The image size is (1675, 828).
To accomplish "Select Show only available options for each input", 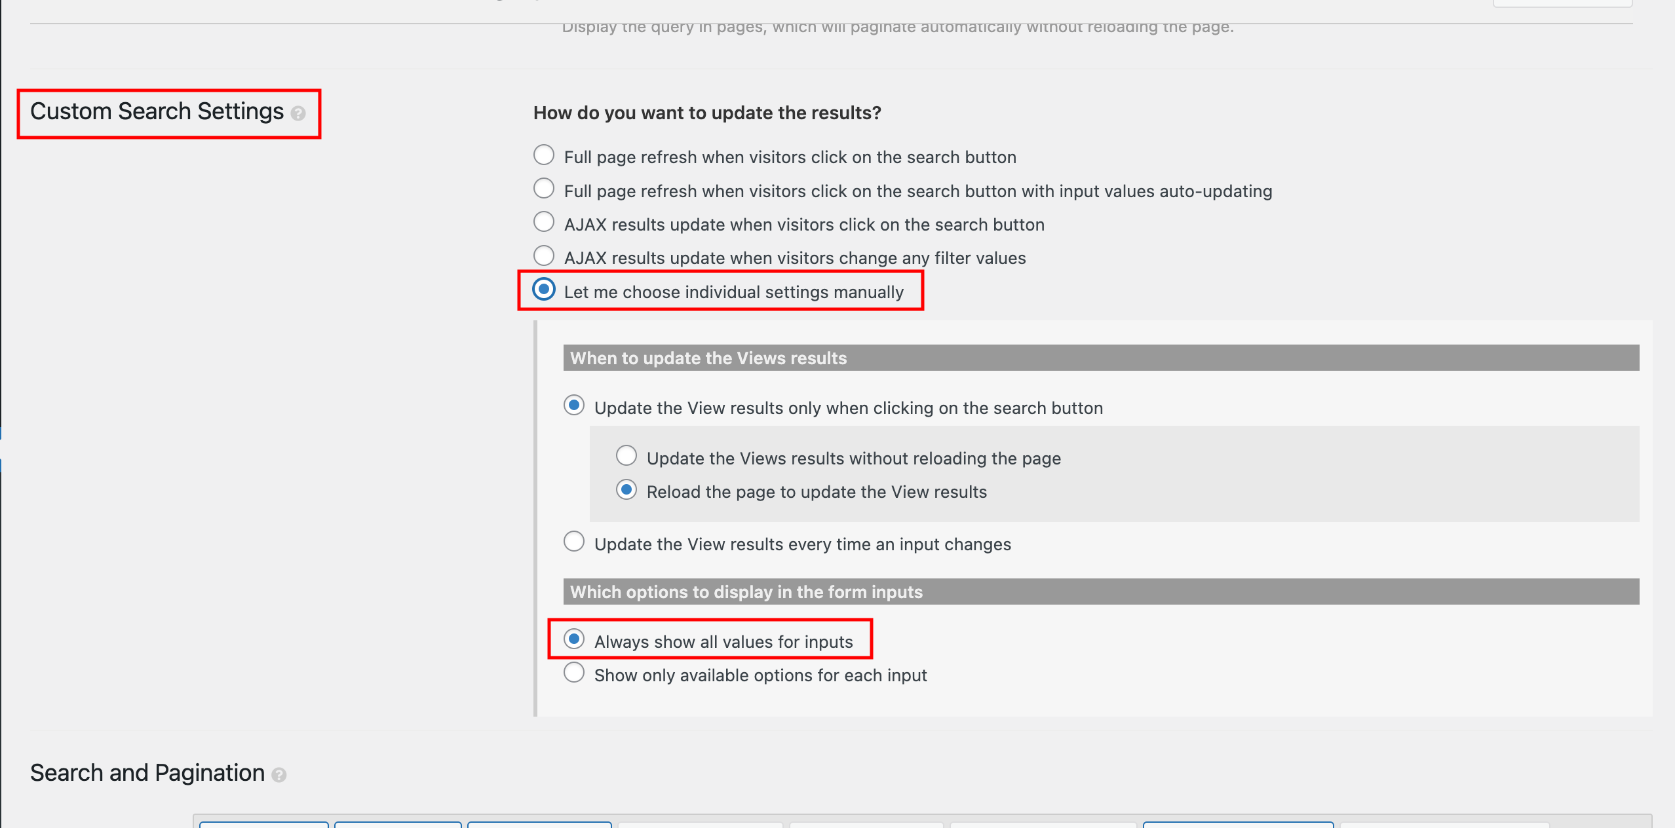I will click(574, 673).
